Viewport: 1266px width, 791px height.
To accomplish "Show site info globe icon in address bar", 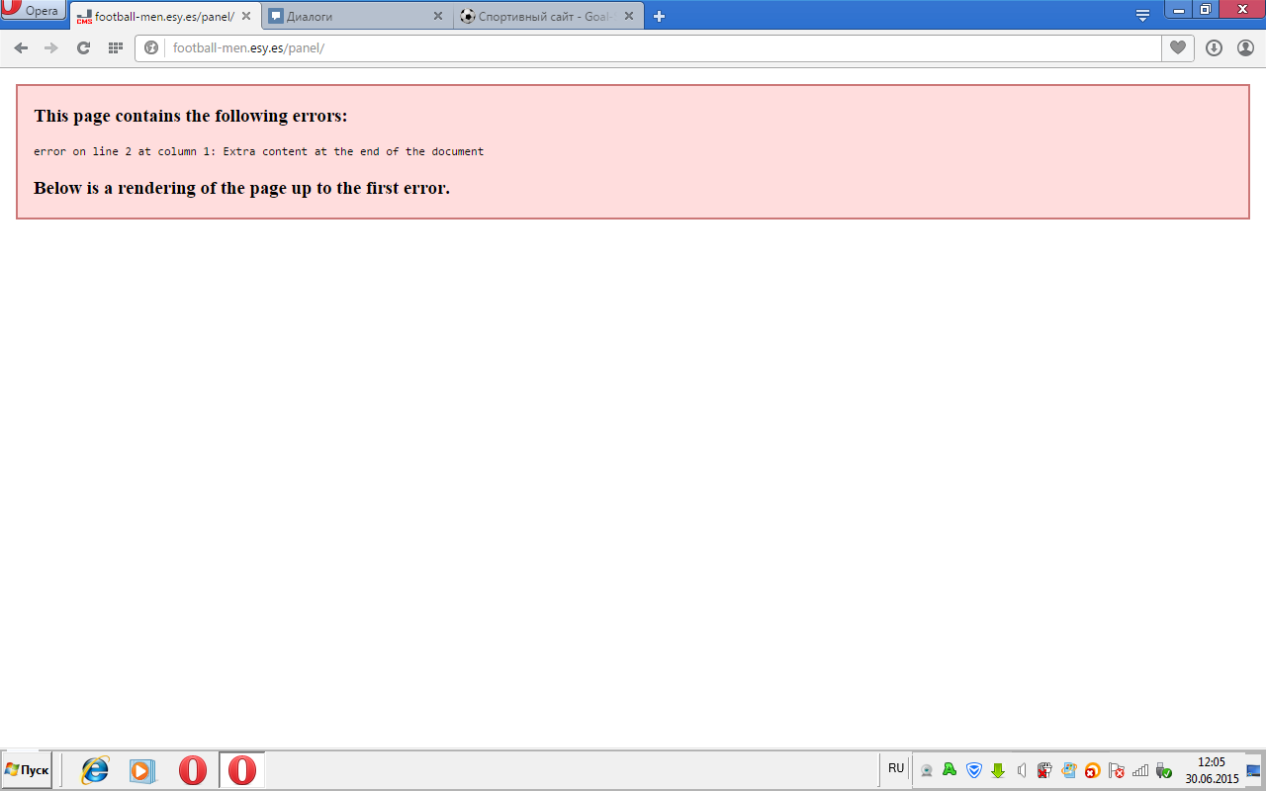I will [151, 47].
